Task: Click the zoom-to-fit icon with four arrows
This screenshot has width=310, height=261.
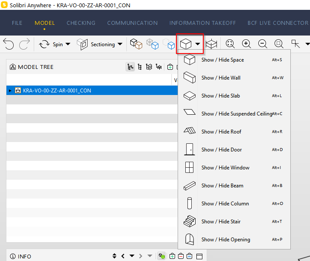Action: coord(230,44)
